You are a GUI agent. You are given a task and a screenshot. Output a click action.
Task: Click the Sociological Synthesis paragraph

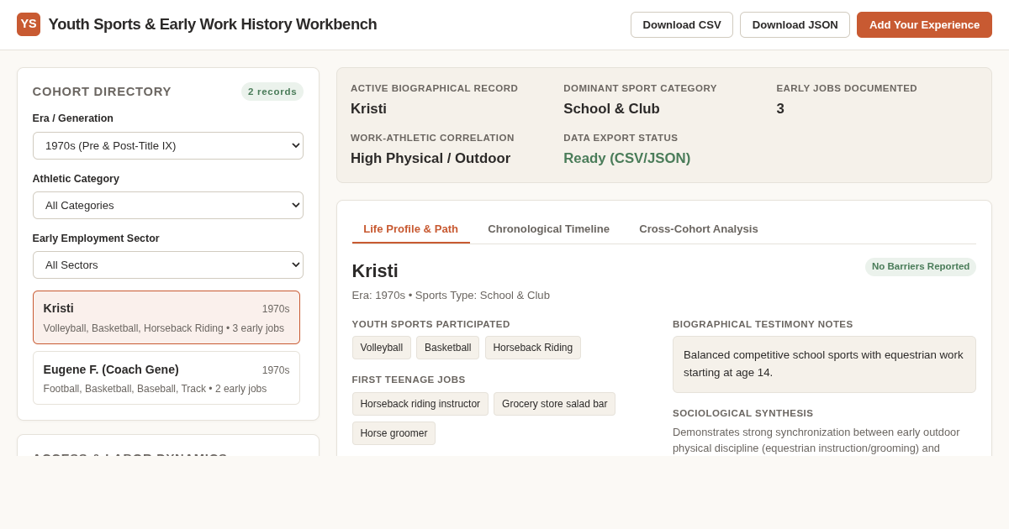click(824, 440)
